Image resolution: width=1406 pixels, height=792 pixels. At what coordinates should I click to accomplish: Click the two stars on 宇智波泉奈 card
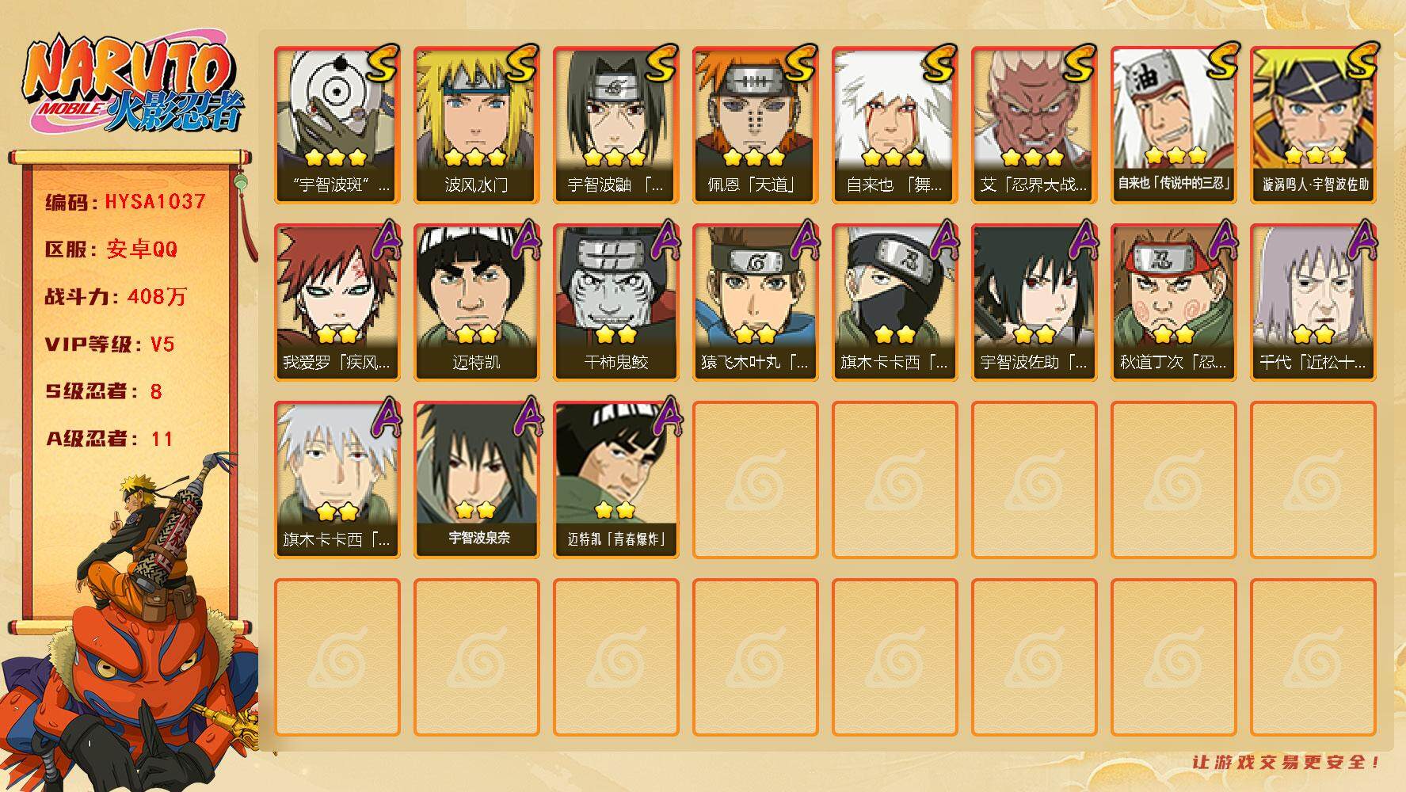pyautogui.click(x=476, y=508)
